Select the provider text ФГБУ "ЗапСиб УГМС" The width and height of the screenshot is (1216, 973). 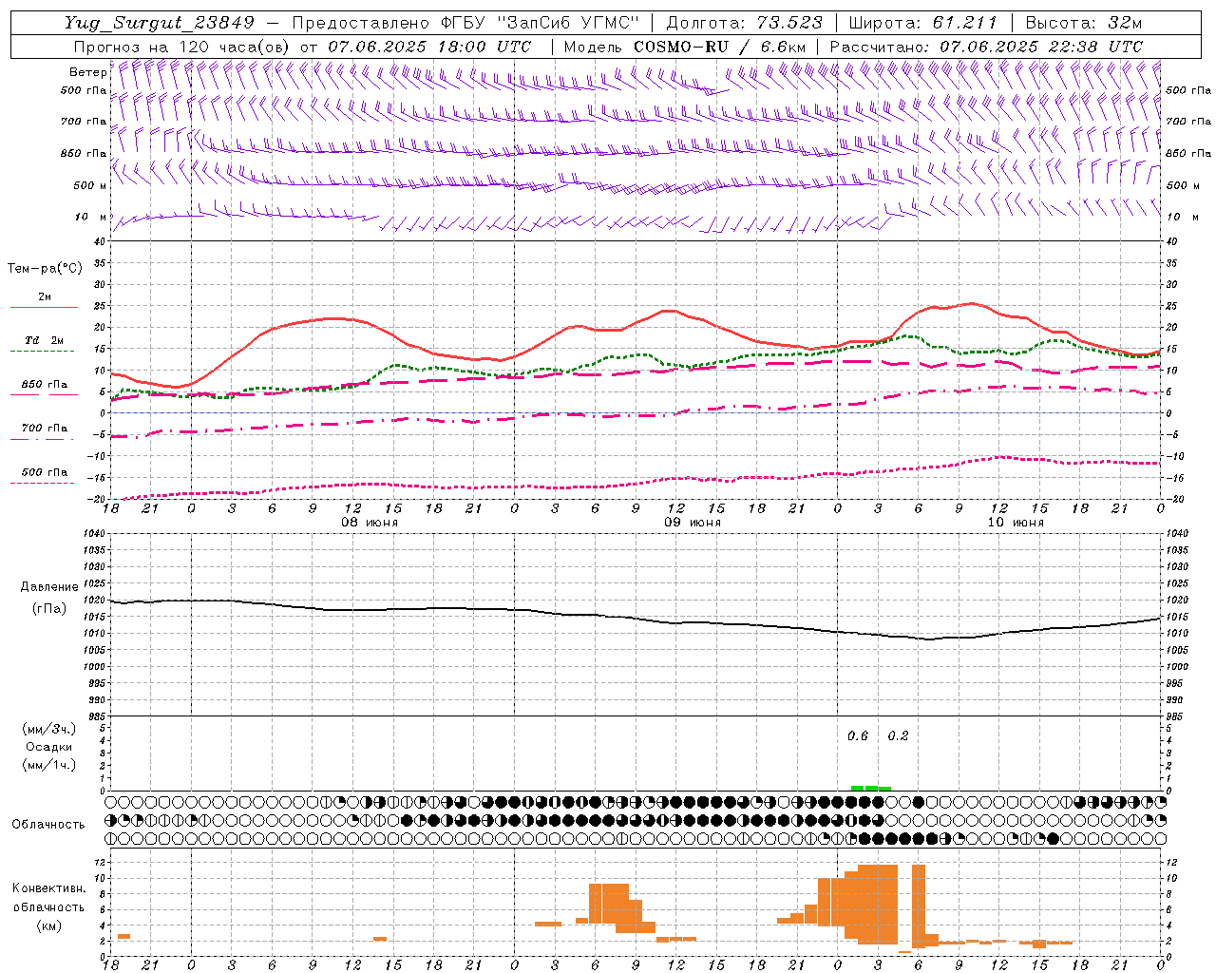[541, 23]
